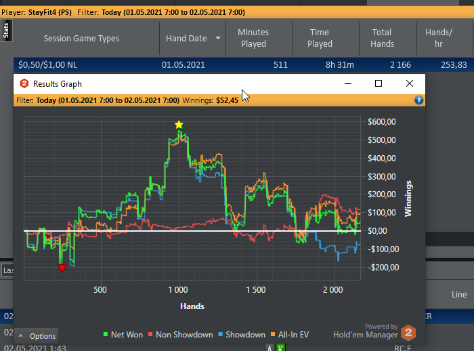Toggle the Non Showdown legend series
The width and height of the screenshot is (474, 351).
(181, 334)
